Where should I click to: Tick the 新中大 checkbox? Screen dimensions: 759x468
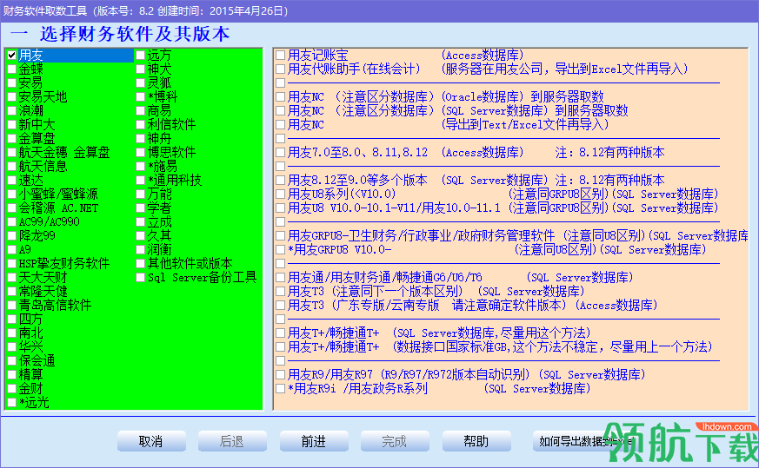[x=12, y=125]
